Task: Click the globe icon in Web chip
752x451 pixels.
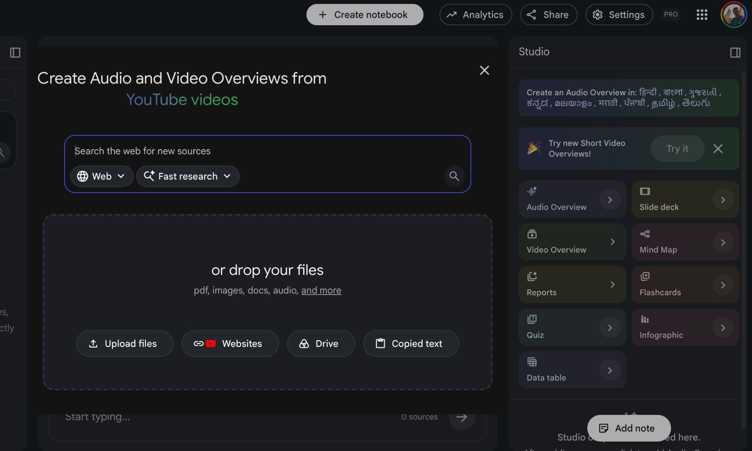Action: (82, 176)
